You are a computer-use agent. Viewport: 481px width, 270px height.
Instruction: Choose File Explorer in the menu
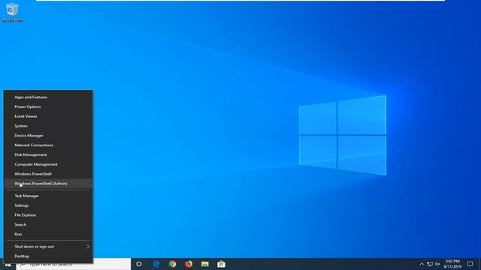(48, 215)
